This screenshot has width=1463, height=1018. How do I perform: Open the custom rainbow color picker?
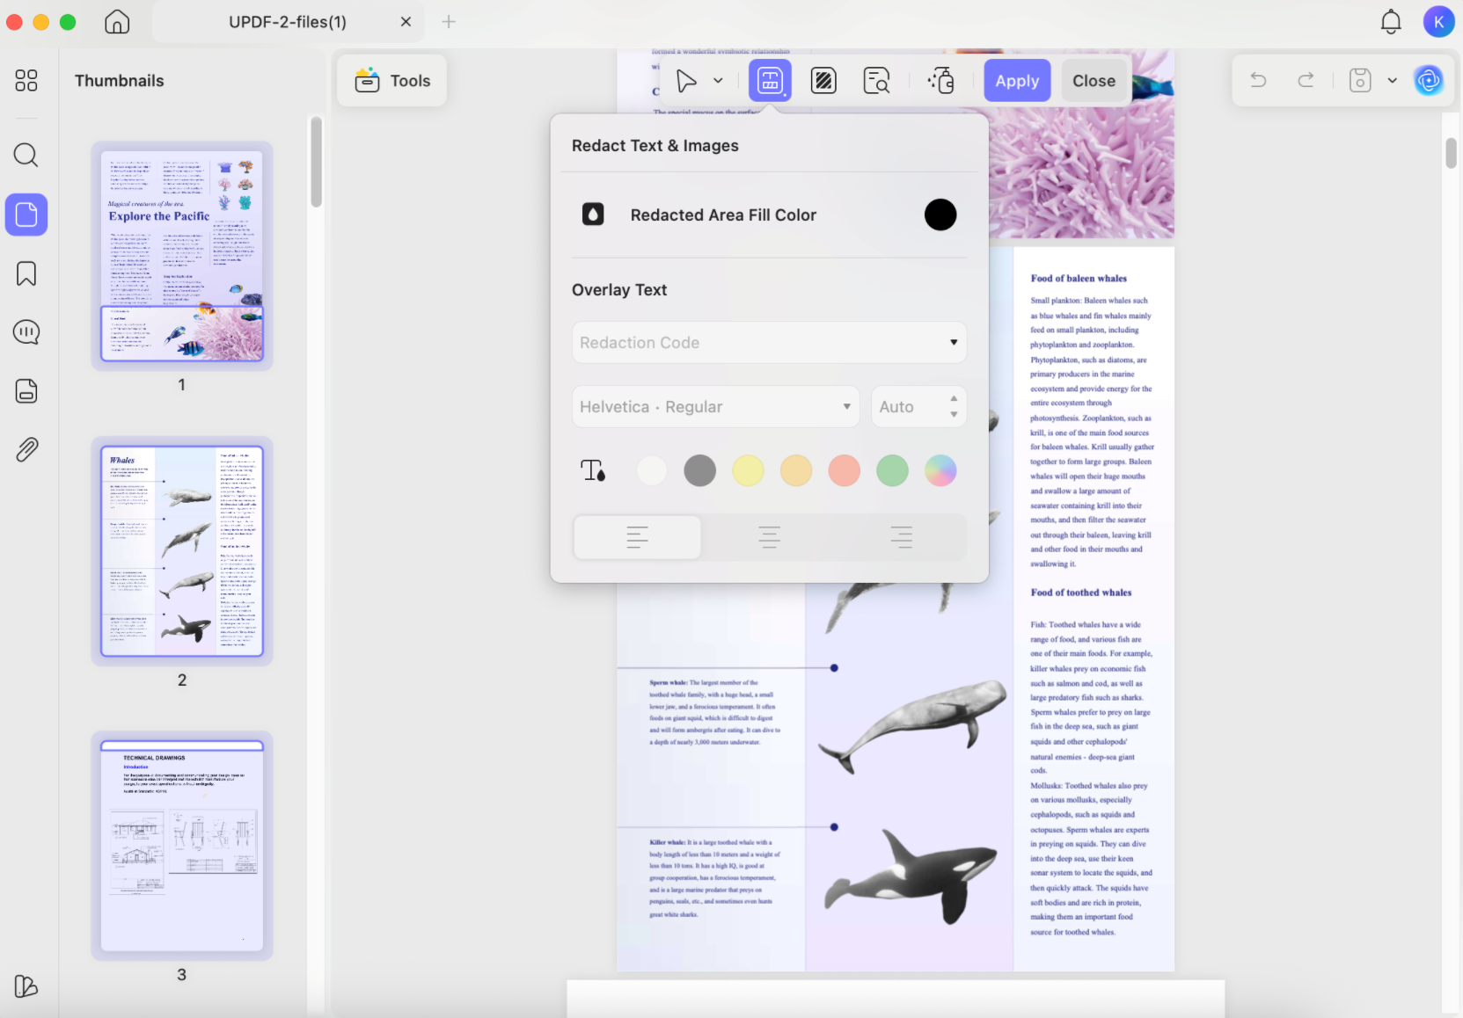[x=940, y=471]
